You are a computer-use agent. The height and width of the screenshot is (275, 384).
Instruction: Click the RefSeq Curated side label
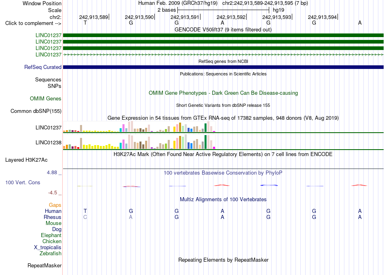coord(42,67)
